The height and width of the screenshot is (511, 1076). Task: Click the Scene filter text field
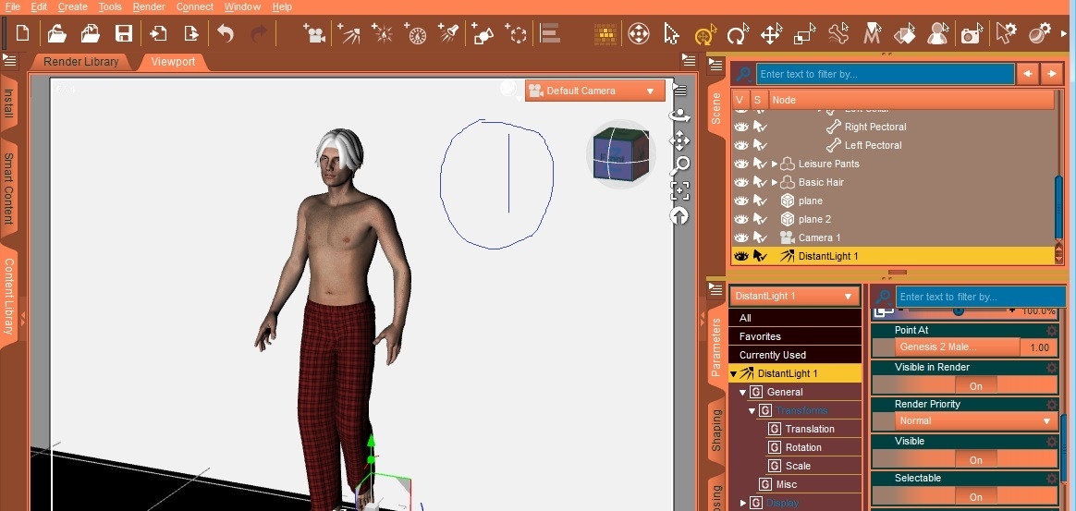click(x=885, y=74)
